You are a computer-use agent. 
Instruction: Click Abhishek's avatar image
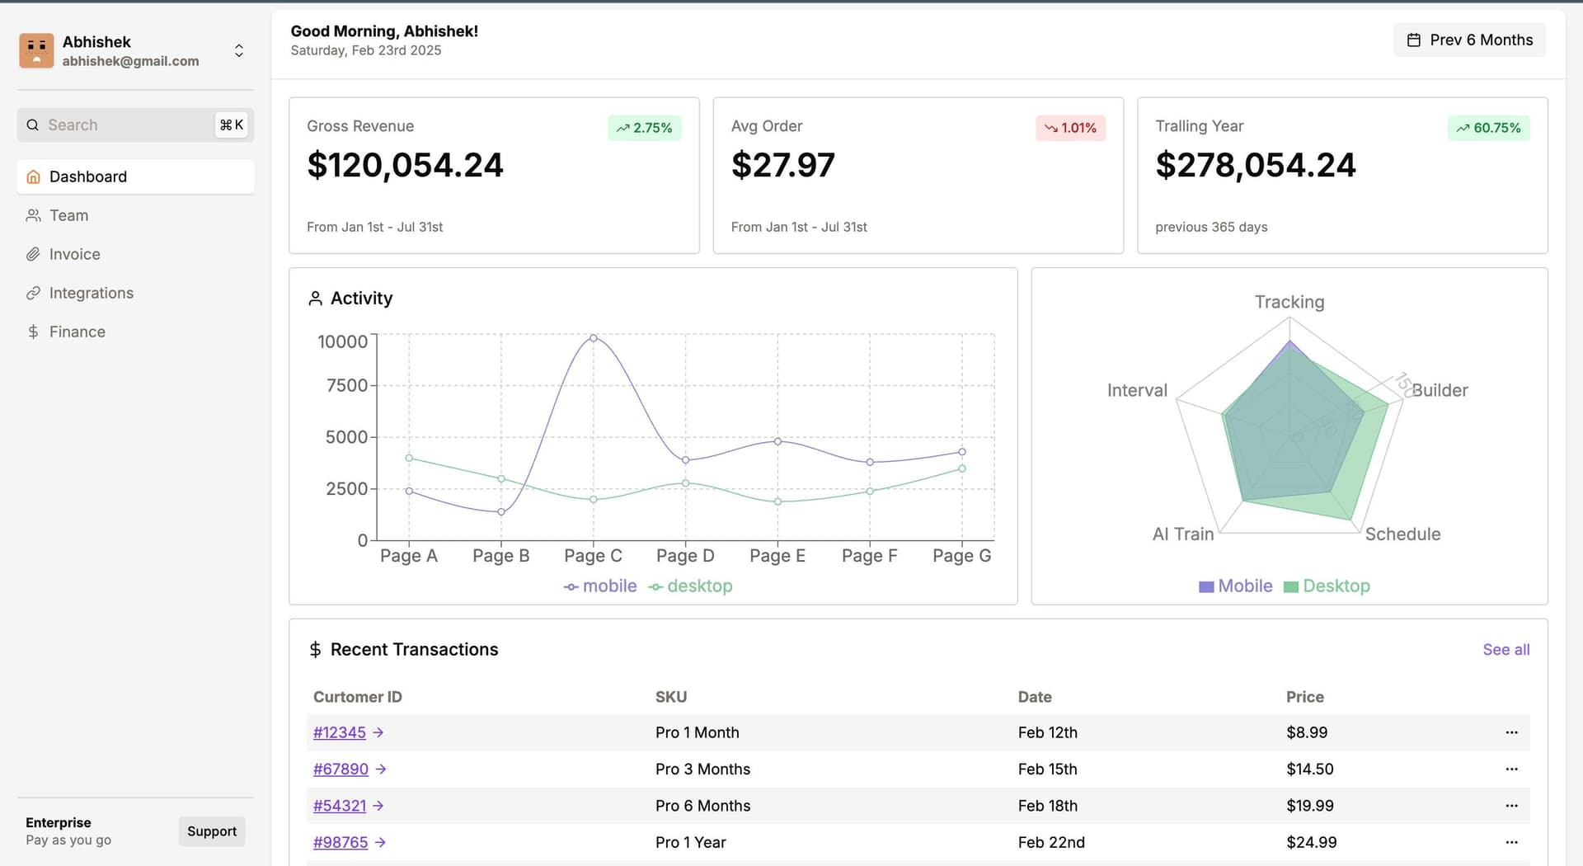pos(36,50)
